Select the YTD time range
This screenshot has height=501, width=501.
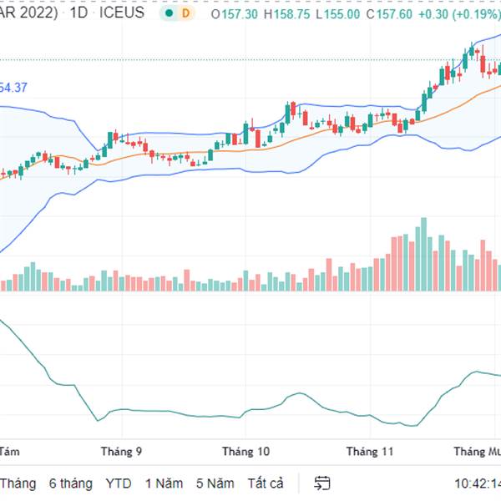[119, 483]
